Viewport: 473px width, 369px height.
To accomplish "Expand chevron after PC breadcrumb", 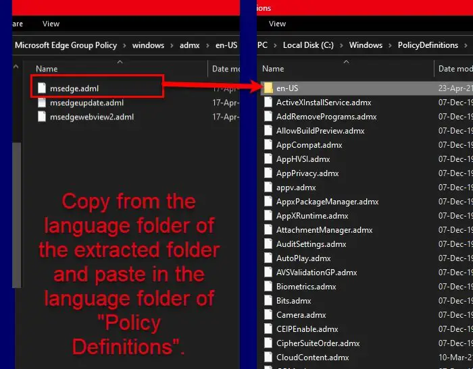I will point(275,46).
